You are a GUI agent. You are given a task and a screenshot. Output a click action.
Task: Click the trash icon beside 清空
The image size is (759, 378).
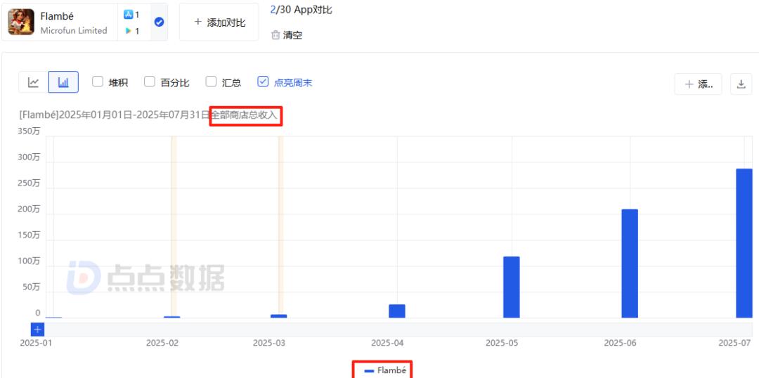275,35
